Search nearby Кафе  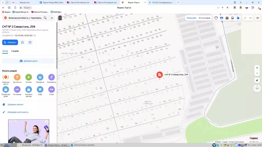(40, 91)
